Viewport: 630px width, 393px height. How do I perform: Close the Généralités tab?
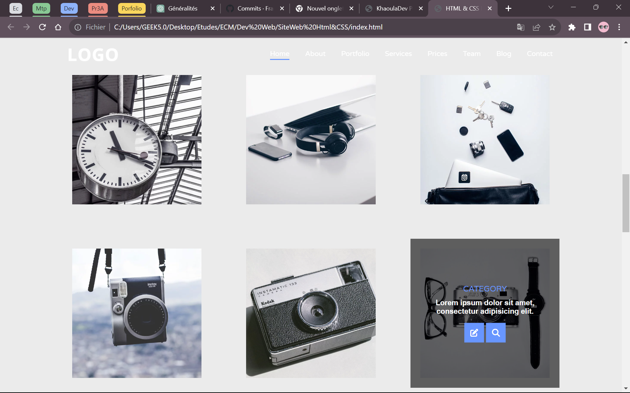click(213, 9)
